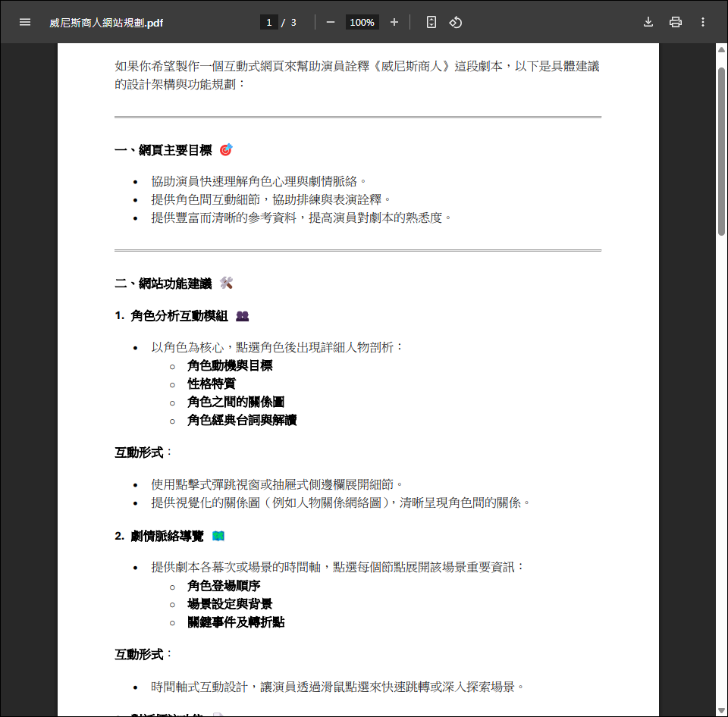Image resolution: width=728 pixels, height=717 pixels.
Task: Toggle the fit to page button
Action: 431,22
